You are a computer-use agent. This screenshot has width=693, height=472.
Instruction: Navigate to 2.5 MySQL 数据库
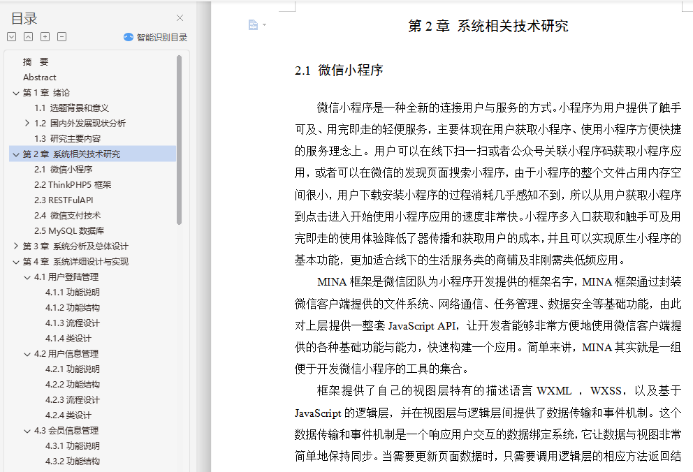tap(69, 230)
